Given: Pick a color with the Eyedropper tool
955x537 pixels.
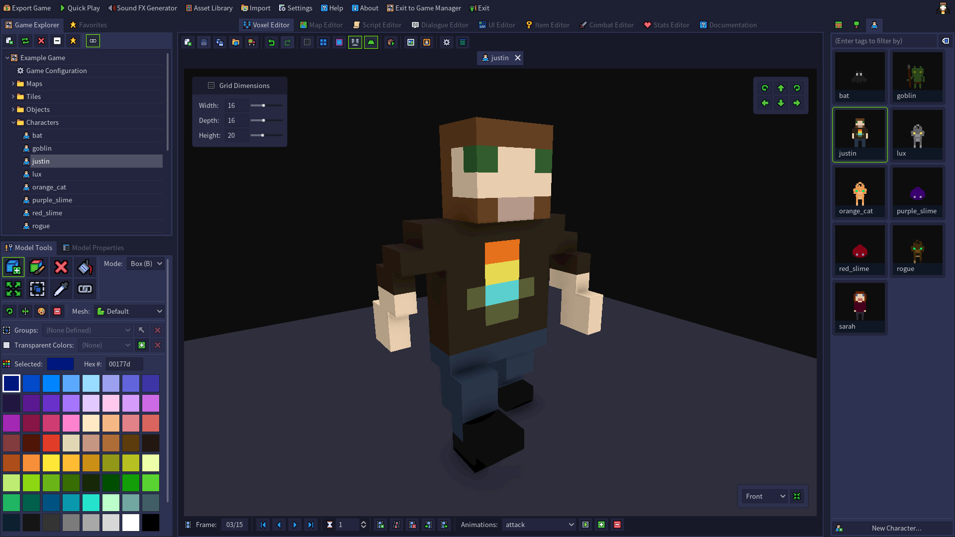Looking at the screenshot, I should [61, 288].
